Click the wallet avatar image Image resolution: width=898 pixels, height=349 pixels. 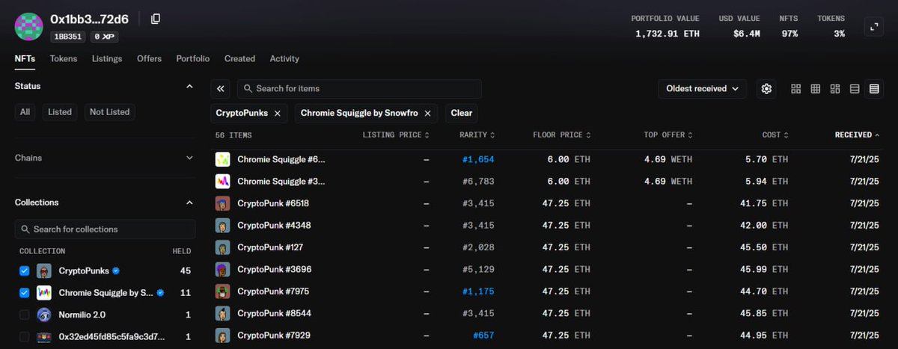(x=29, y=27)
